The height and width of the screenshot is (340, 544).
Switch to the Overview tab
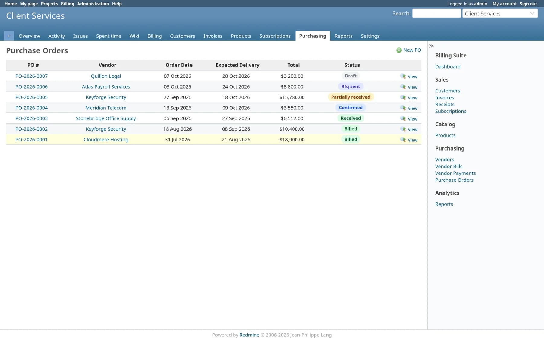(29, 36)
